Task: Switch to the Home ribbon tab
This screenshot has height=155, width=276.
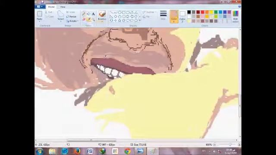Action: click(x=51, y=7)
